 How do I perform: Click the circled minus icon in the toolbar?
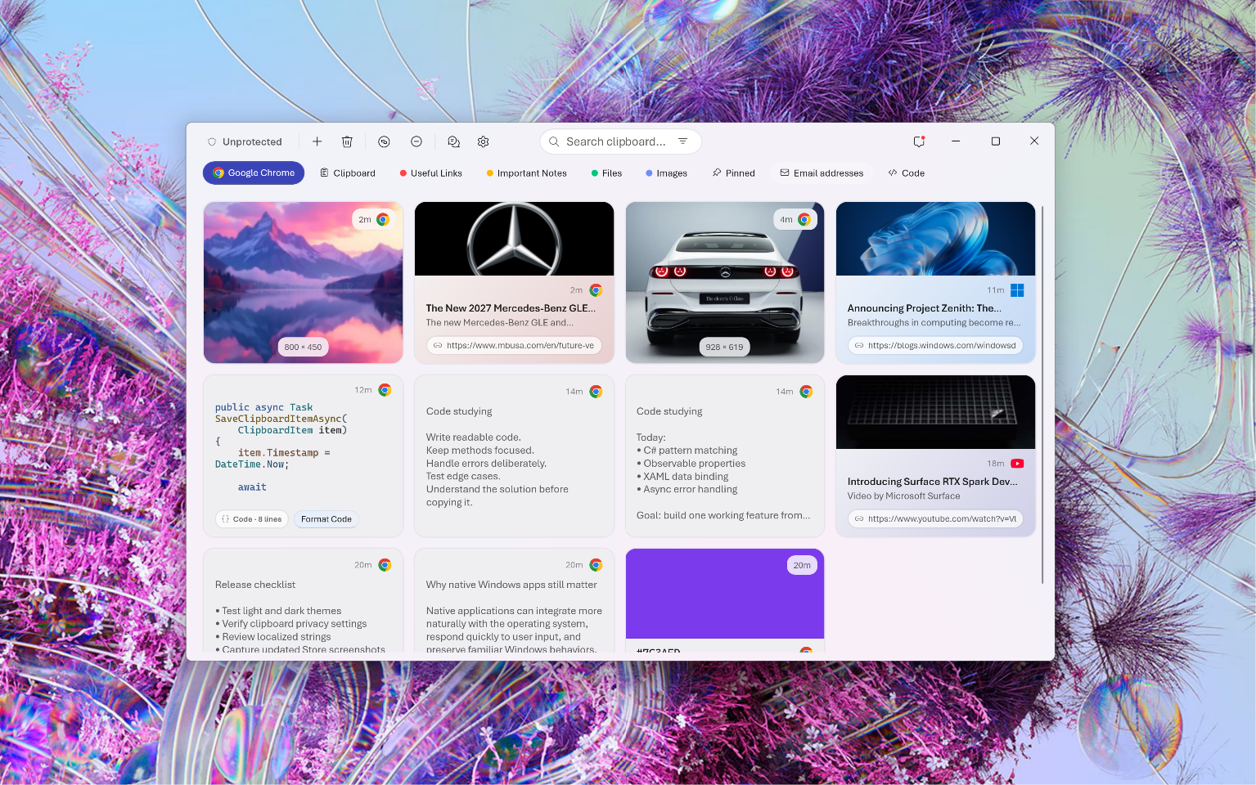(416, 141)
